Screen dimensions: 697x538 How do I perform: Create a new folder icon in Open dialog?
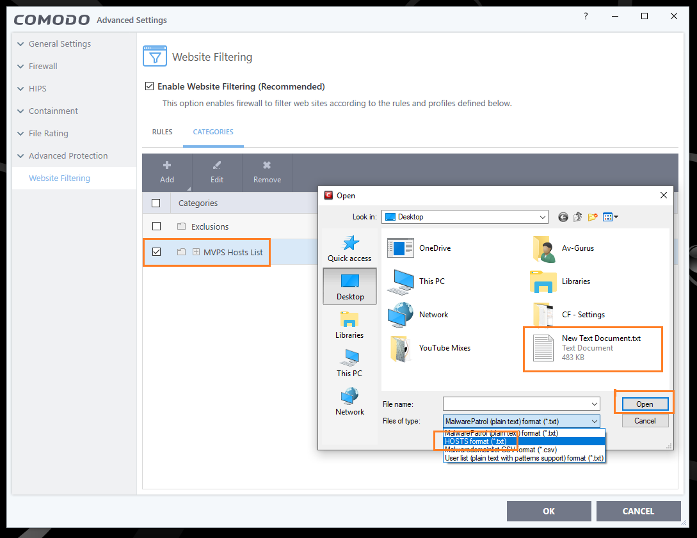pyautogui.click(x=593, y=217)
